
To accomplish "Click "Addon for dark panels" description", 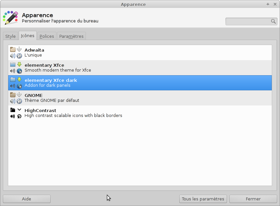I will [48, 85].
